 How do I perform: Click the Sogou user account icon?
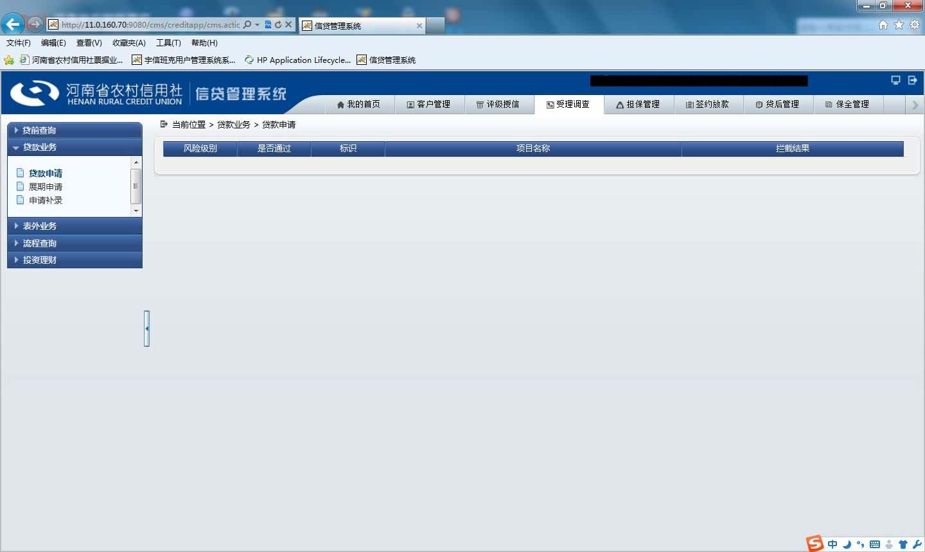[889, 544]
